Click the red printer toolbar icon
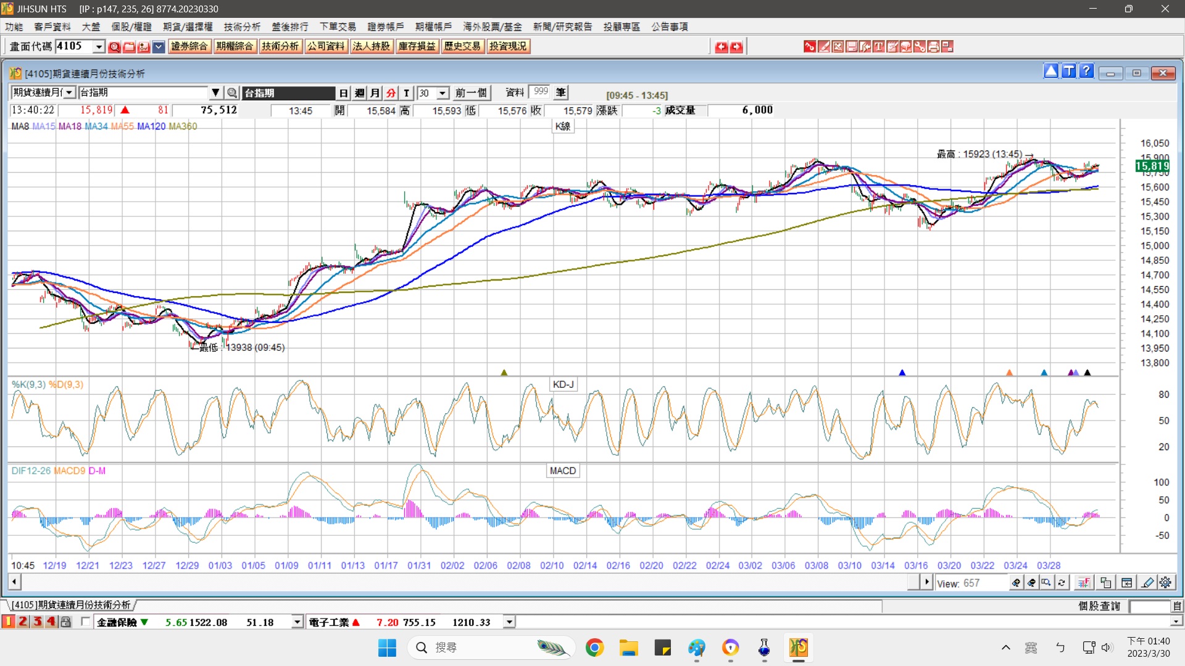 tap(933, 47)
